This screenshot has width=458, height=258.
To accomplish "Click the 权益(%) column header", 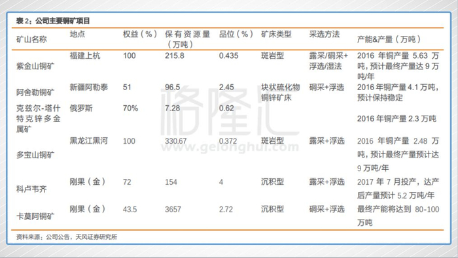I will click(140, 34).
